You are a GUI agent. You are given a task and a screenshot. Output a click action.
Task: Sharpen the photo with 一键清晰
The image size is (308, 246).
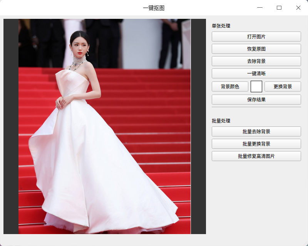pyautogui.click(x=256, y=73)
